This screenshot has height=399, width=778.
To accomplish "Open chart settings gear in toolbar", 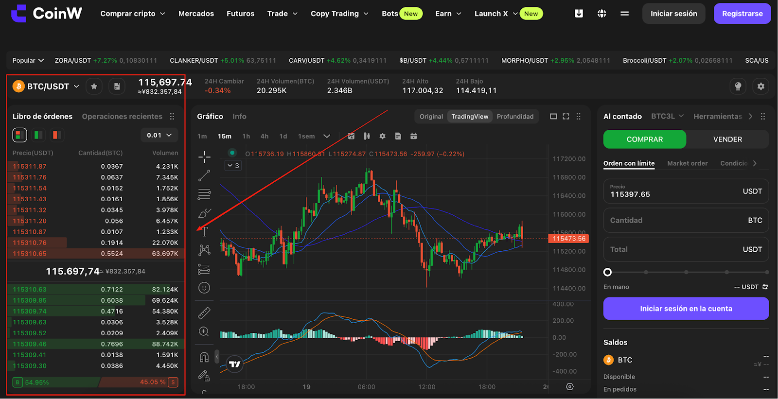I will pyautogui.click(x=382, y=136).
